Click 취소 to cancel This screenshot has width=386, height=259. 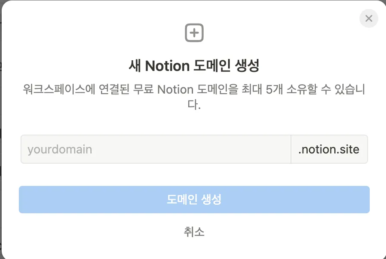coord(194,232)
